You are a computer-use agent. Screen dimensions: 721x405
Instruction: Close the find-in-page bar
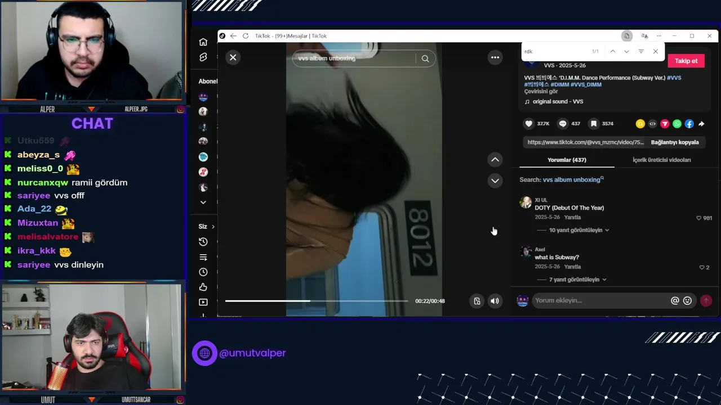pyautogui.click(x=655, y=51)
